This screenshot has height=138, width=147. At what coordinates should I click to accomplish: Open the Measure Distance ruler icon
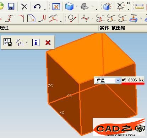pyautogui.click(x=140, y=6)
